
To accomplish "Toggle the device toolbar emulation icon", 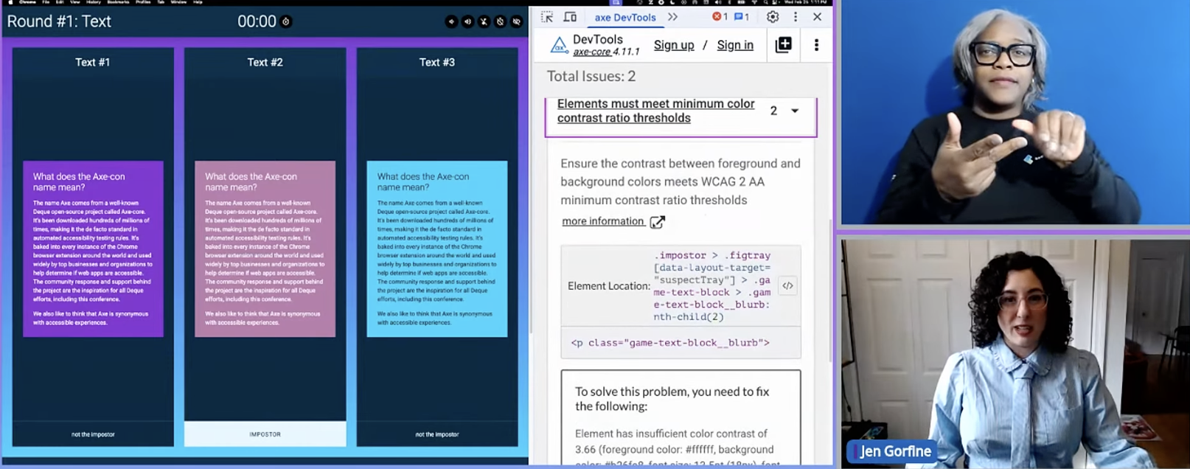I will [x=570, y=17].
